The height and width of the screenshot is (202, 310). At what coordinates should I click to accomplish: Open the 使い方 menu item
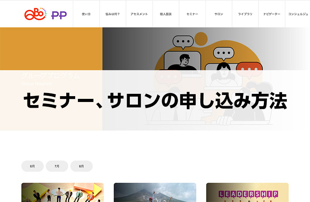point(86,14)
